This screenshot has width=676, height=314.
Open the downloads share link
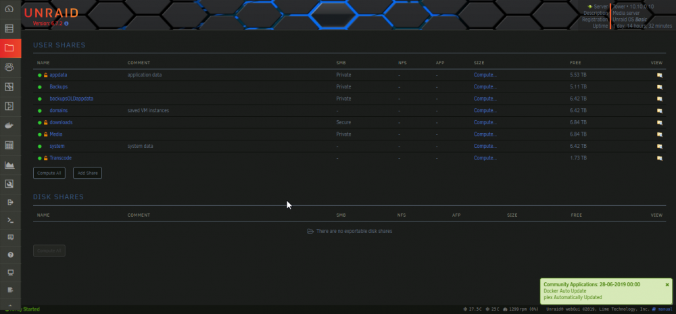(x=61, y=122)
